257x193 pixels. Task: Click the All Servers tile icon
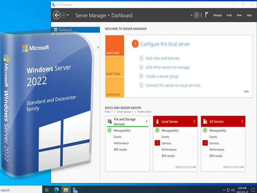pyautogui.click(x=205, y=122)
